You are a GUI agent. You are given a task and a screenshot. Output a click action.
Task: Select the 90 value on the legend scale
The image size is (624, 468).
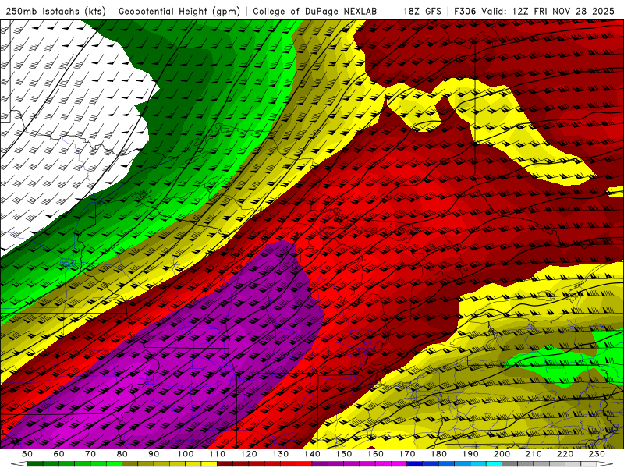[154, 454]
